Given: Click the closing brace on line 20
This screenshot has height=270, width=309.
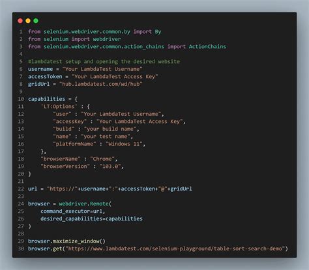Looking at the screenshot, I should point(29,174).
